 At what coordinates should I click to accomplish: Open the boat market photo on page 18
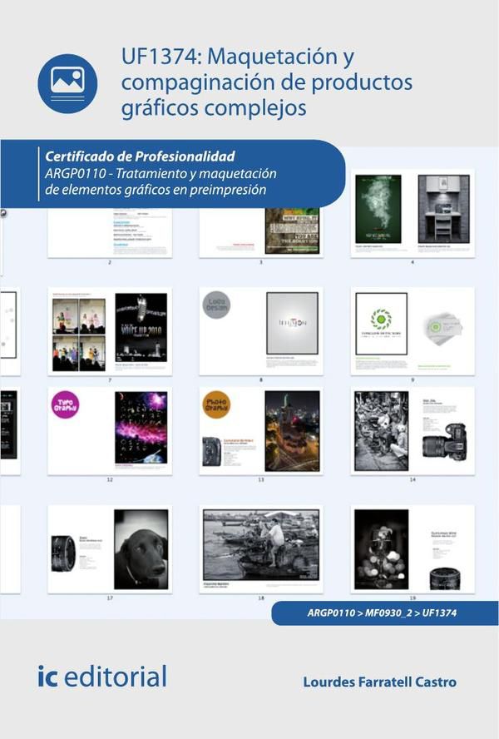coord(260,544)
